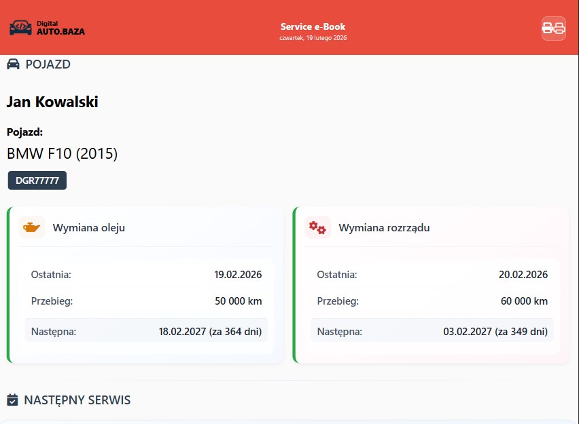
Task: Click the red printer tile in the header
Action: (553, 26)
